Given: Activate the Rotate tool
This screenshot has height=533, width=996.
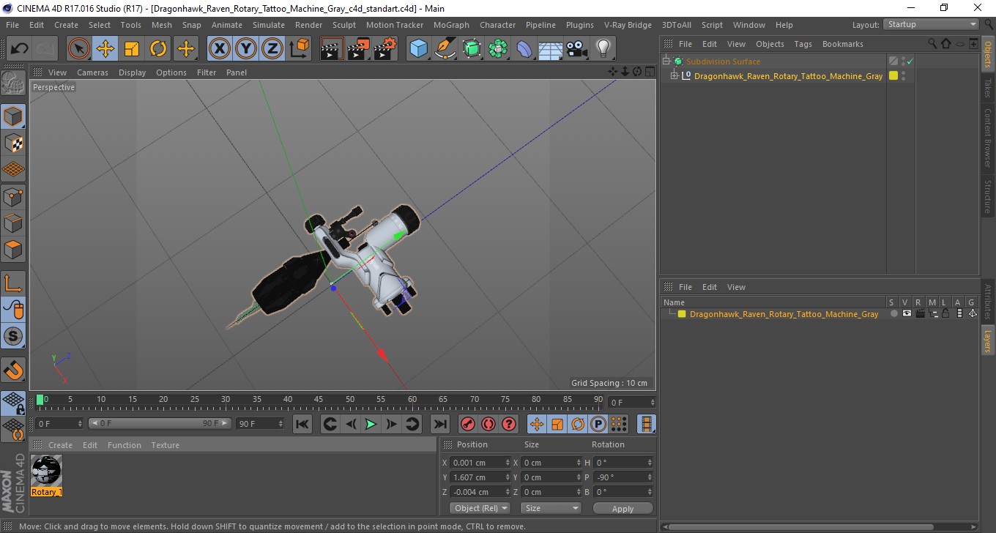Looking at the screenshot, I should click(158, 49).
